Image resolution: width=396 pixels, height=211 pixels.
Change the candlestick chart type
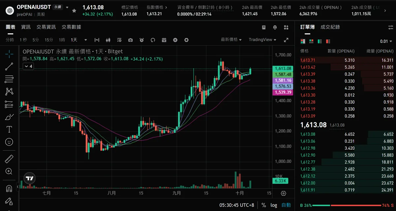[108, 40]
